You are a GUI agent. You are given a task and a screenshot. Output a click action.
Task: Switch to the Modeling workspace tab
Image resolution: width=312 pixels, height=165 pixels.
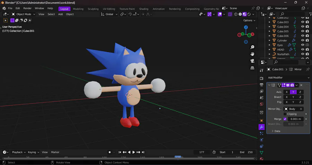point(78,9)
